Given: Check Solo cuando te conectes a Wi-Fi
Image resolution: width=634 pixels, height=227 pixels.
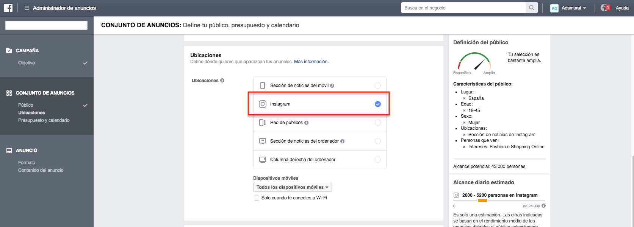Looking at the screenshot, I should tap(257, 198).
